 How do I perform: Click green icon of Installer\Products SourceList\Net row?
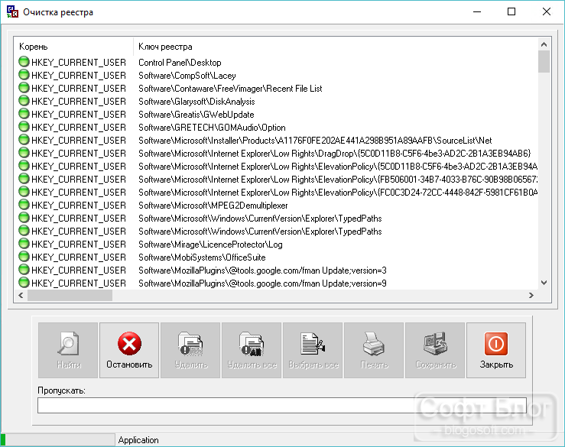(x=24, y=140)
